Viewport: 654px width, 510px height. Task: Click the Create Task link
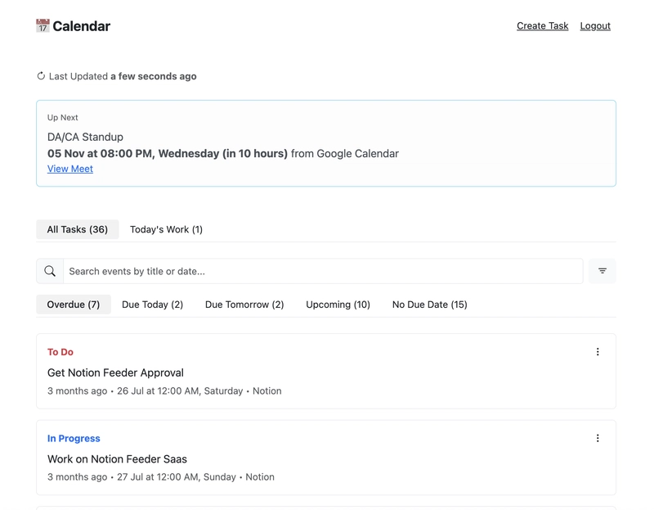(542, 26)
